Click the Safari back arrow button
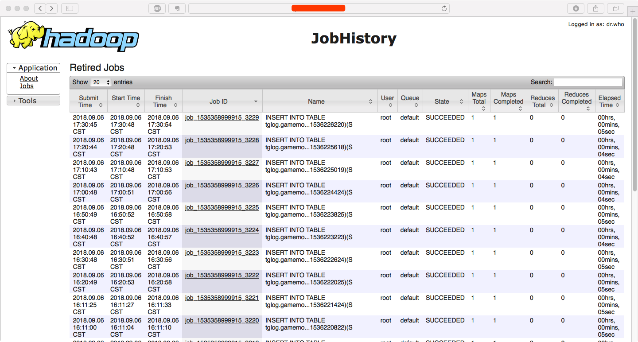The image size is (638, 342). [40, 8]
